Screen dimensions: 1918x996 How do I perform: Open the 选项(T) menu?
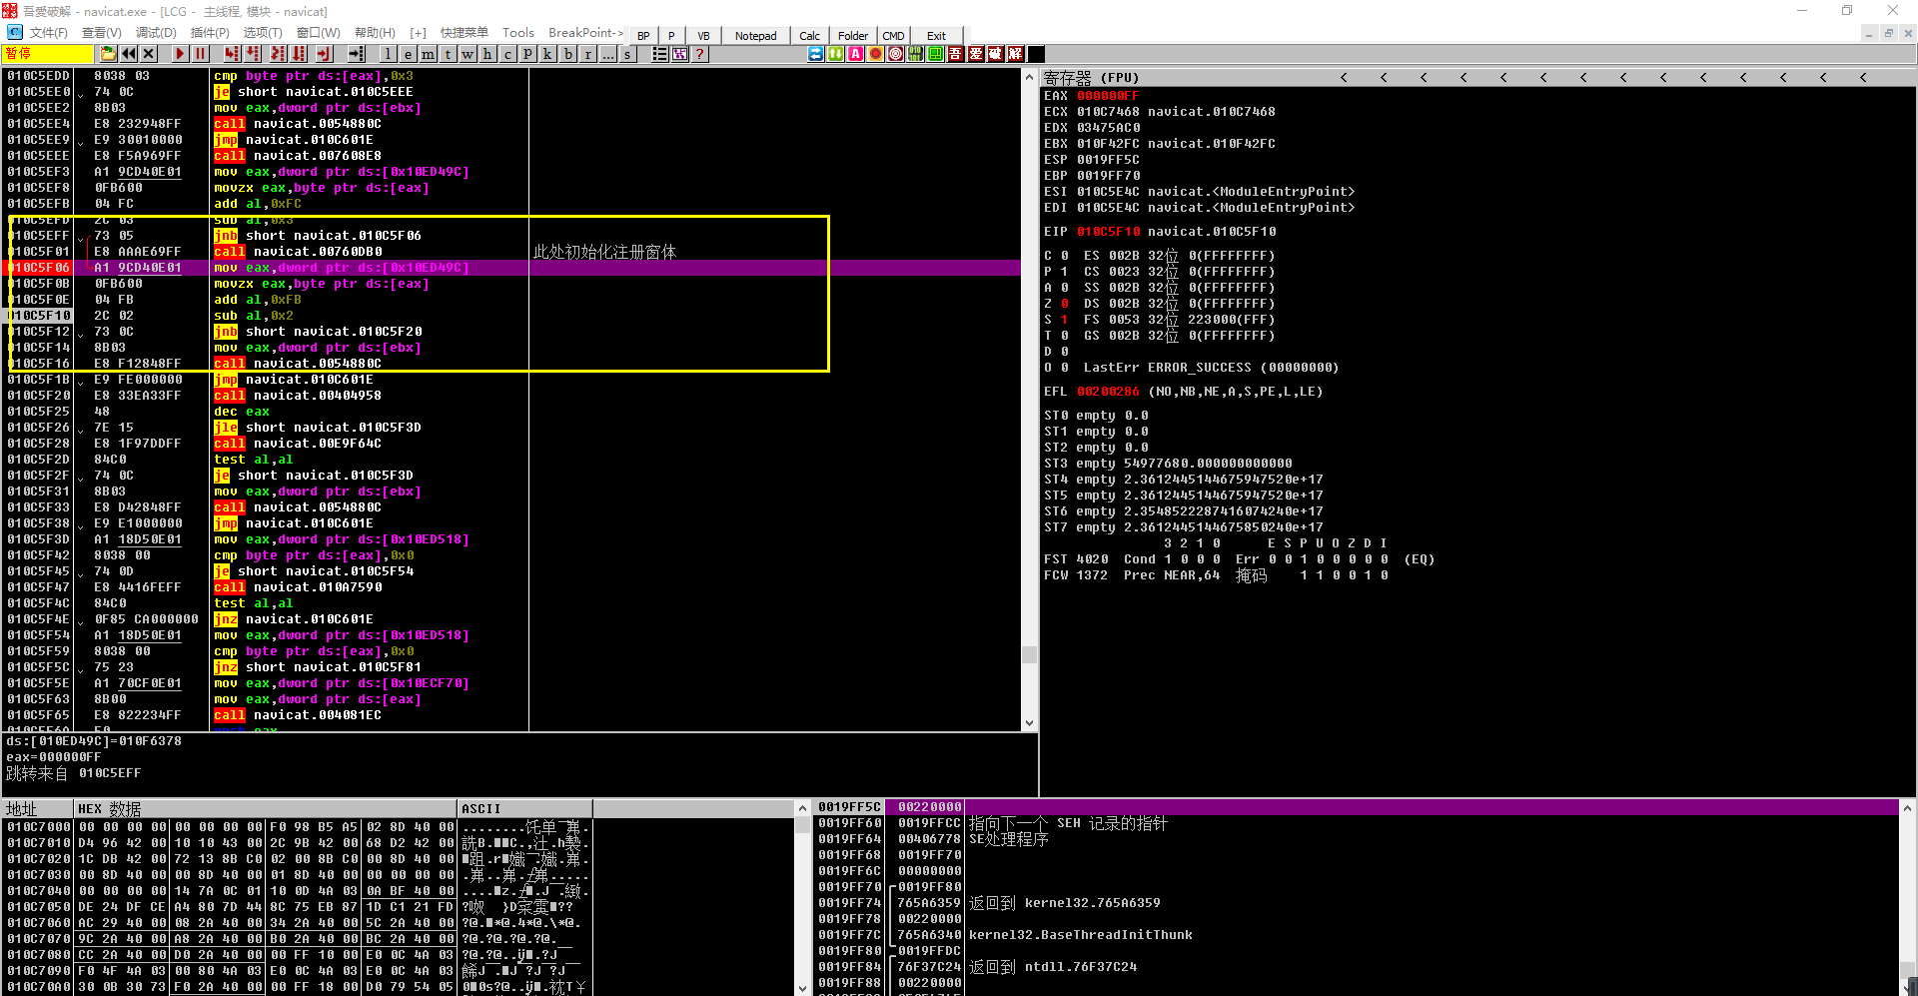(x=263, y=33)
